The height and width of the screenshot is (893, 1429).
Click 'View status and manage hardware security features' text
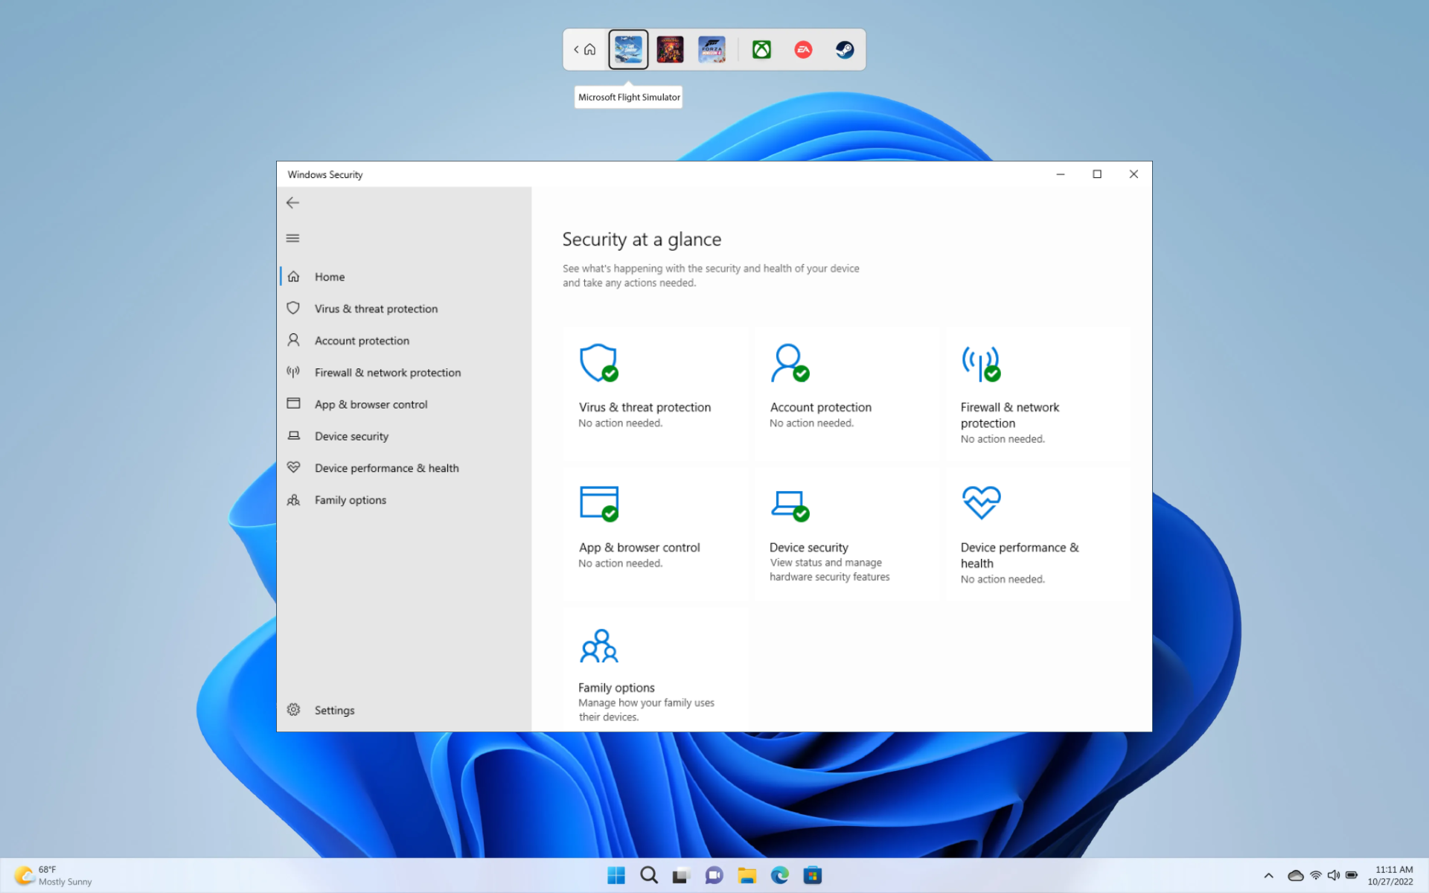[829, 570]
